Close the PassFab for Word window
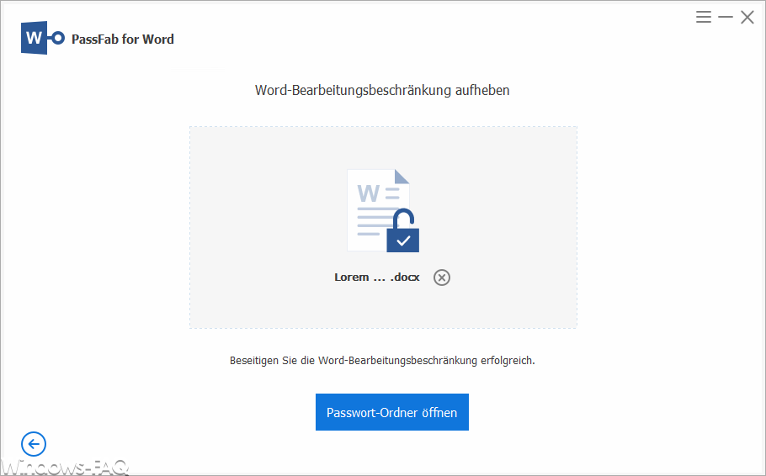Image resolution: width=766 pixels, height=476 pixels. tap(747, 18)
